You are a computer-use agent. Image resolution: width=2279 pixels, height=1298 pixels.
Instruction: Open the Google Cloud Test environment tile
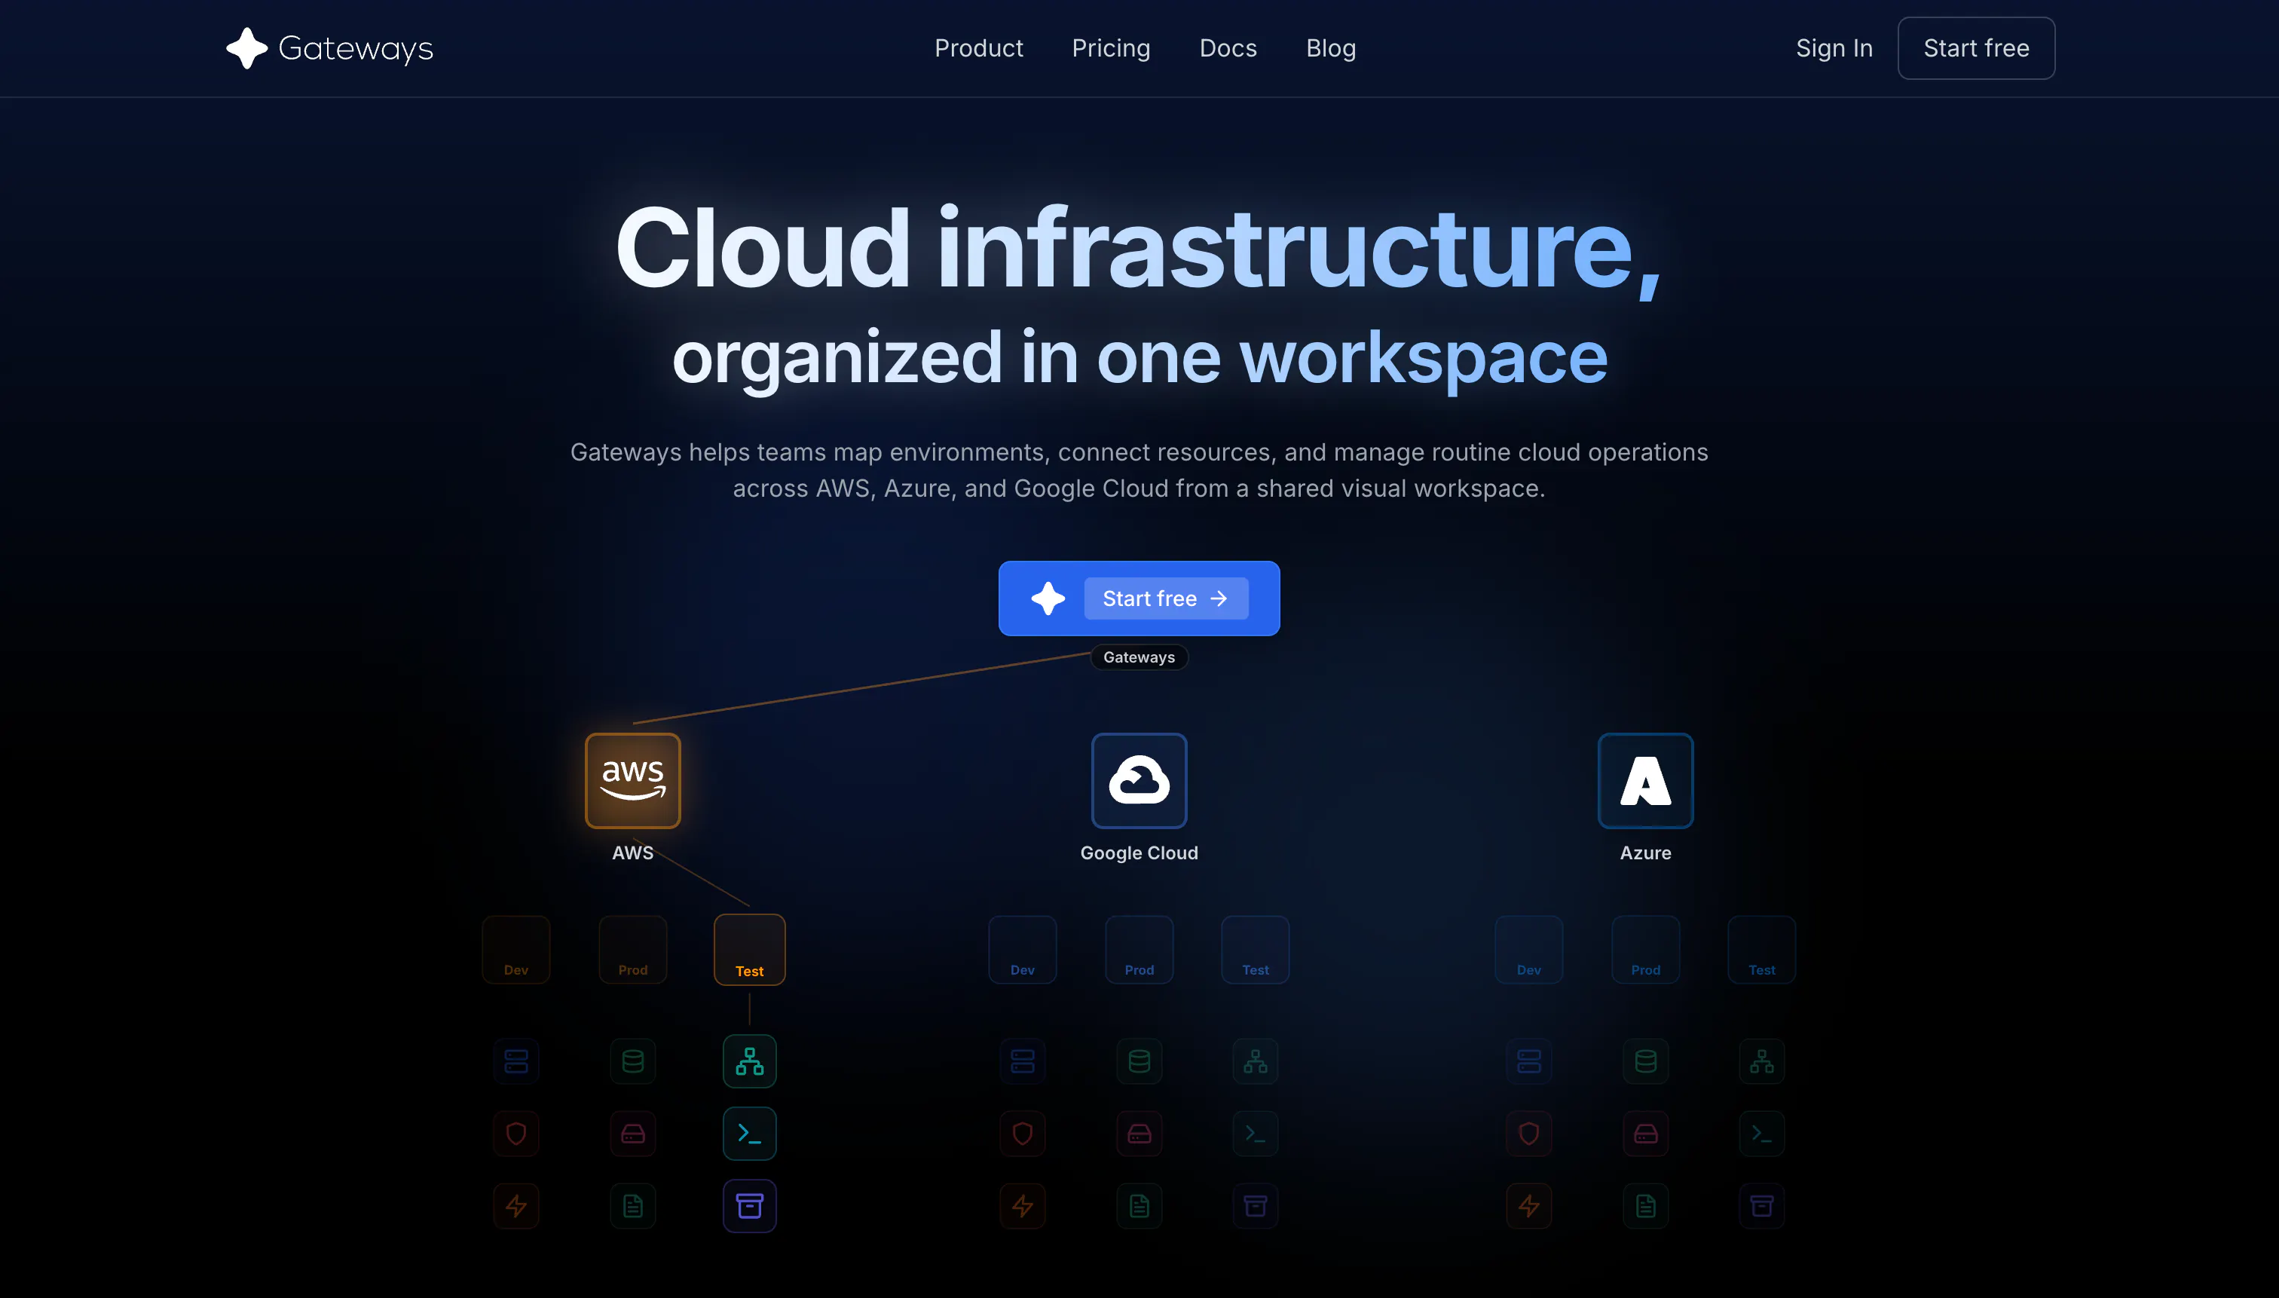1255,950
